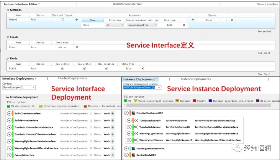The height and width of the screenshot is (160, 280).
Task: Remove the Event row via its red X icon
Action: 76,47
